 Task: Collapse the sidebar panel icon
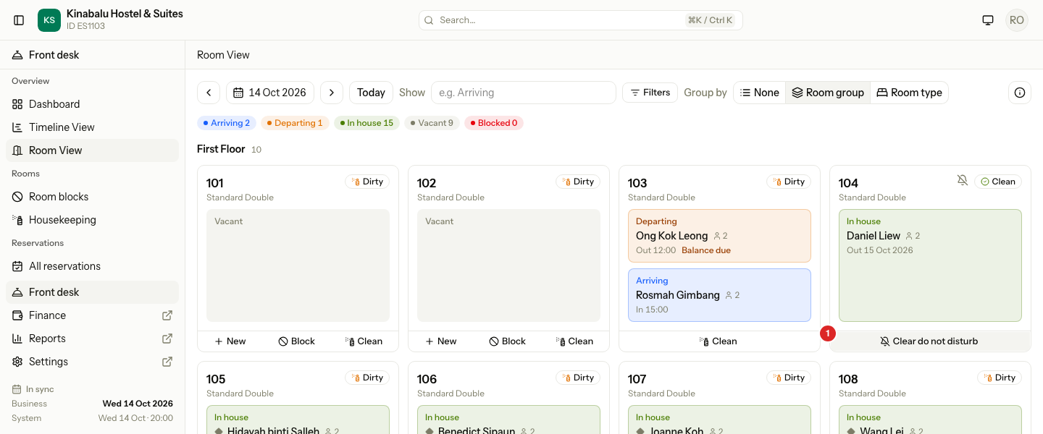pos(20,20)
